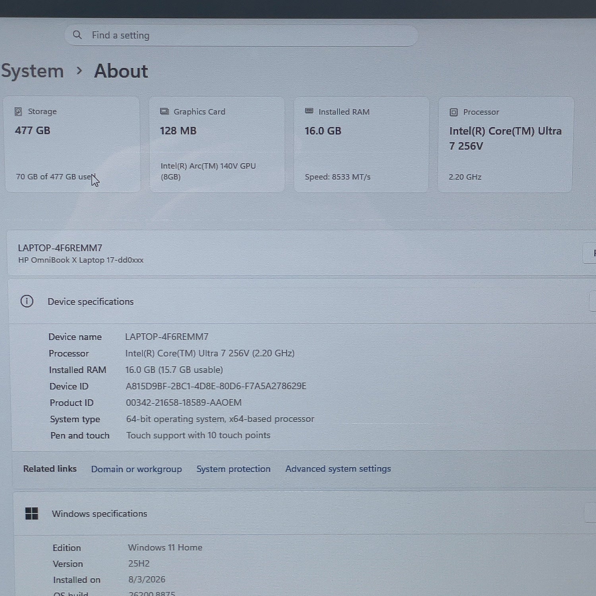
Task: Select HP OmniBook X Laptop 17-dd0xxx text
Action: click(x=81, y=260)
